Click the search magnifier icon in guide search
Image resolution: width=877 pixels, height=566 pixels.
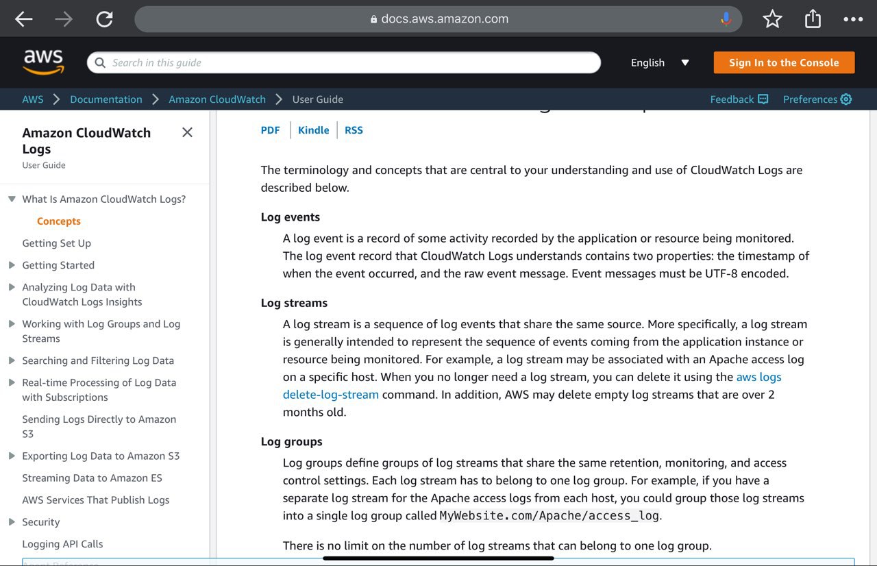[100, 62]
